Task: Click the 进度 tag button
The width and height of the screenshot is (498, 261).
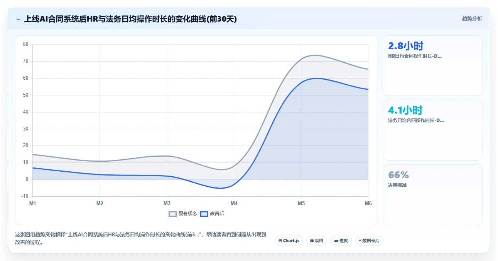Action: [341, 241]
